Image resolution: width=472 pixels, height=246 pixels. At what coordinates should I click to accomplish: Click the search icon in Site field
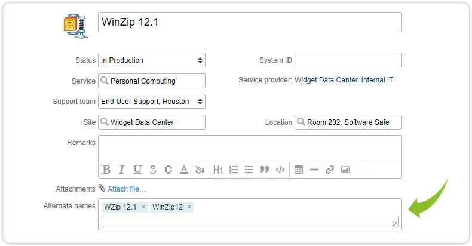105,122
